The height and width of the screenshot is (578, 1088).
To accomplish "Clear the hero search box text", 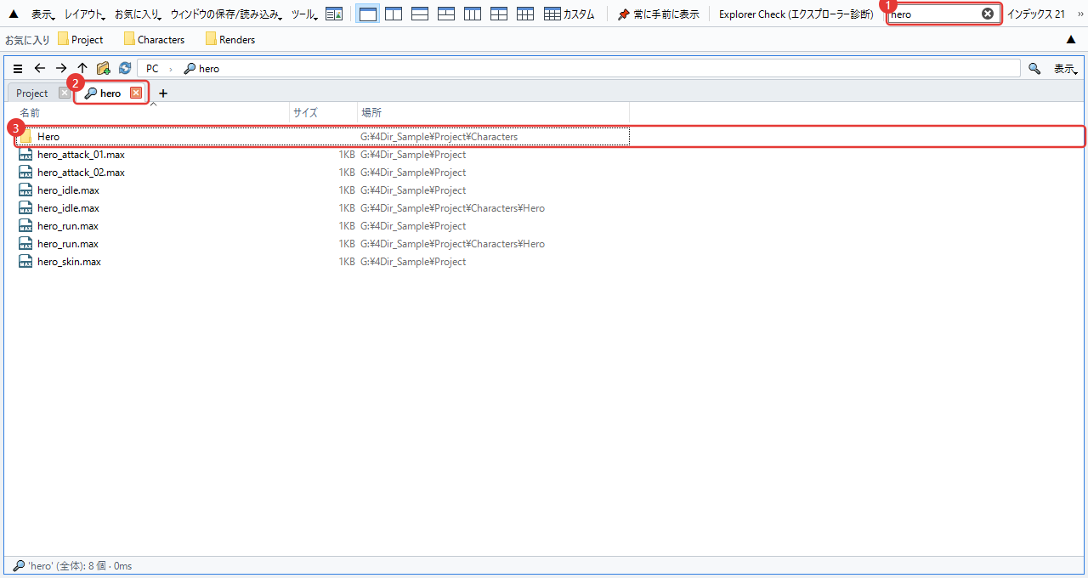I will click(988, 14).
